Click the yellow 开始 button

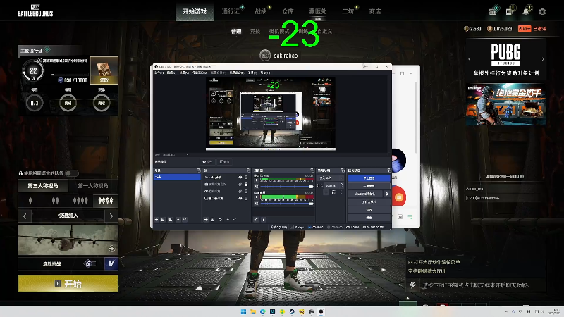[x=68, y=284]
